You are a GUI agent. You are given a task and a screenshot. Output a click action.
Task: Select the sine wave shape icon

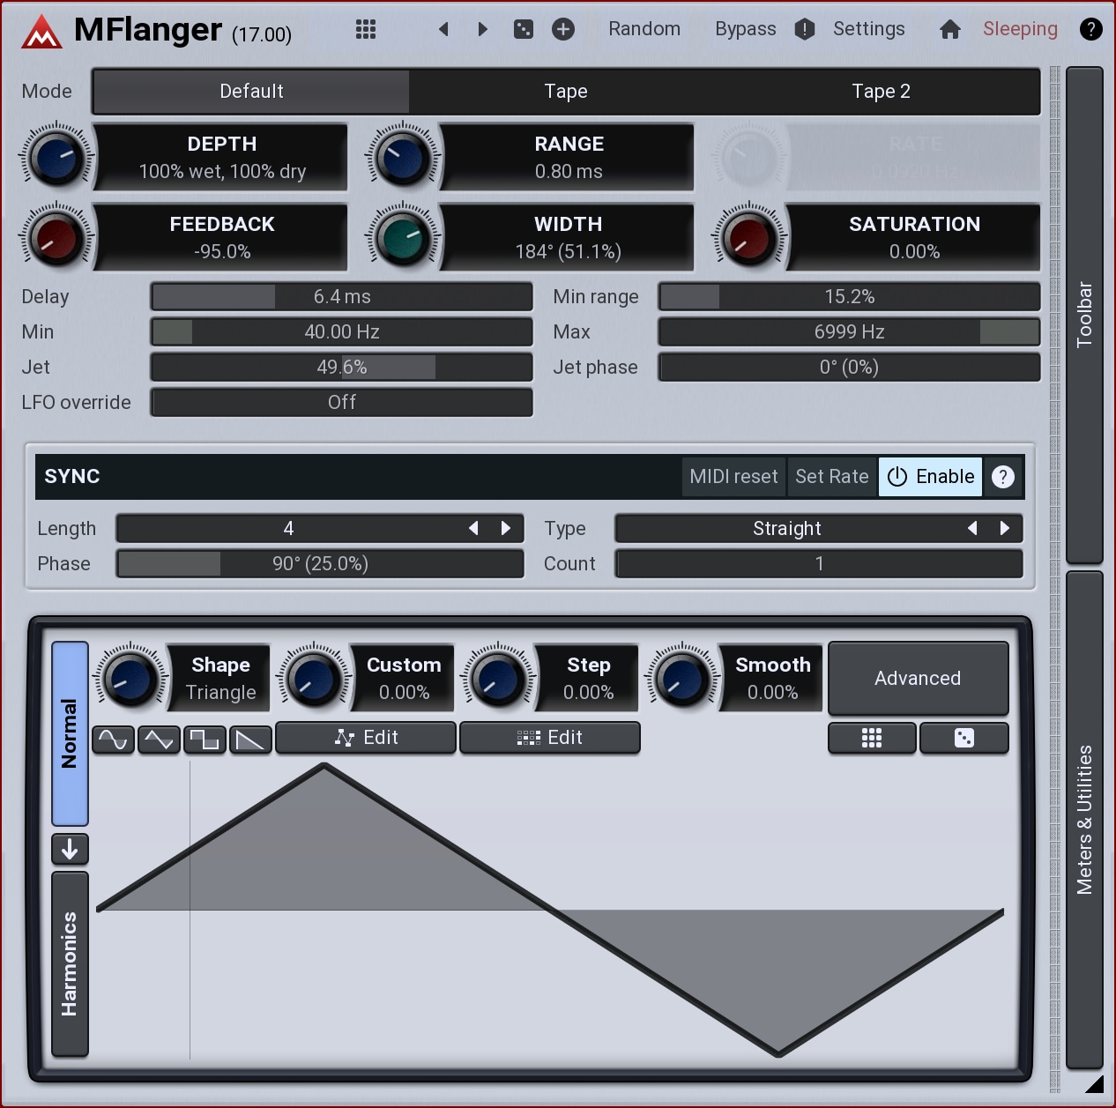click(113, 740)
